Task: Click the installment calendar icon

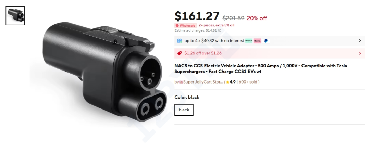Action: 179,41
